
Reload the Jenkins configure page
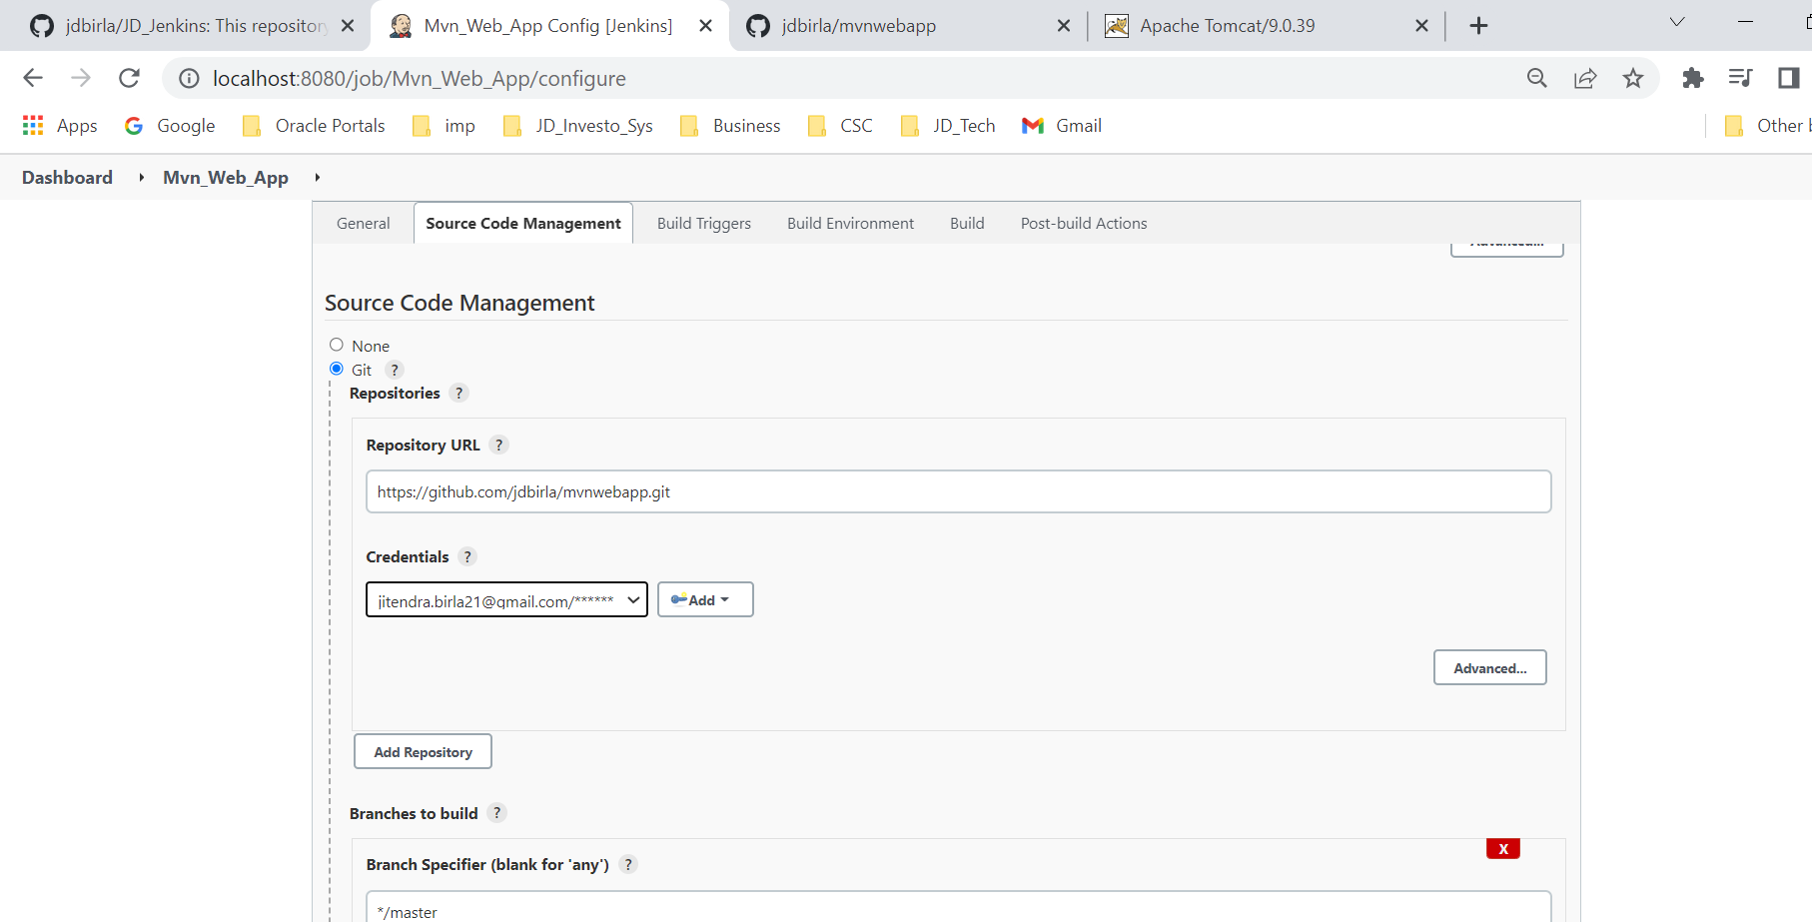[x=129, y=78]
